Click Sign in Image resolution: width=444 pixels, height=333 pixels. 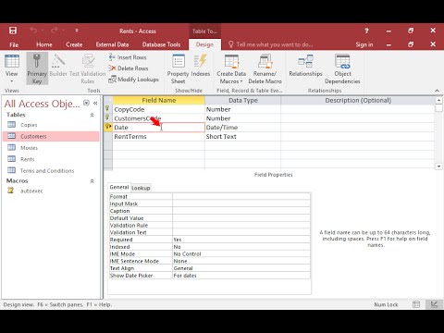coord(364,44)
